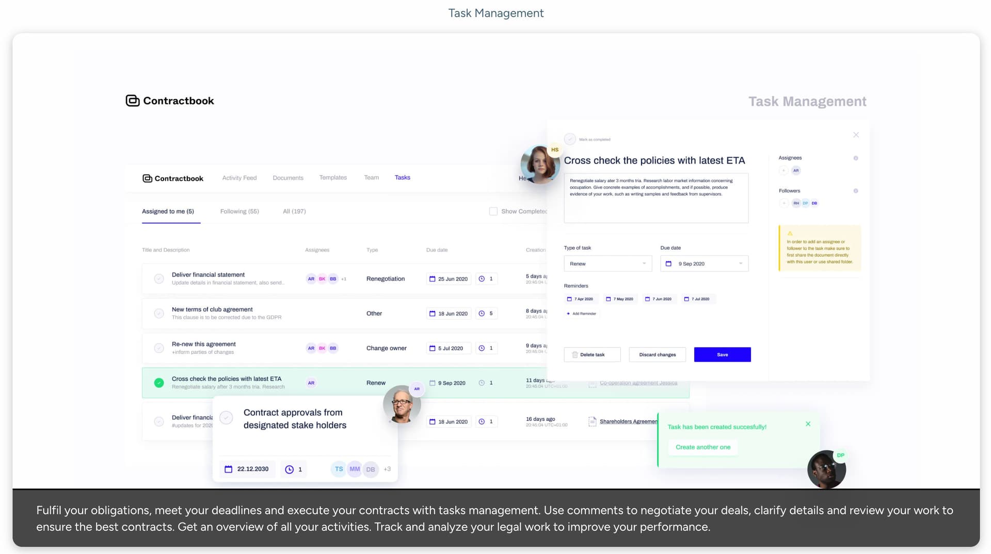Tick the Re-new this agreement task circle
This screenshot has height=554, width=991.
point(159,348)
